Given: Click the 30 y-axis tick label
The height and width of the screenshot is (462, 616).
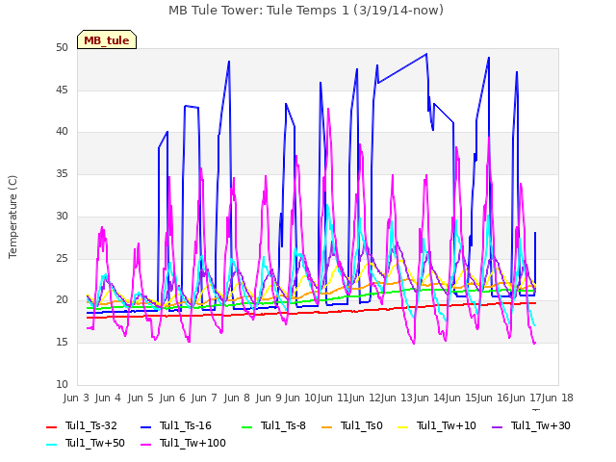Looking at the screenshot, I should tap(62, 216).
